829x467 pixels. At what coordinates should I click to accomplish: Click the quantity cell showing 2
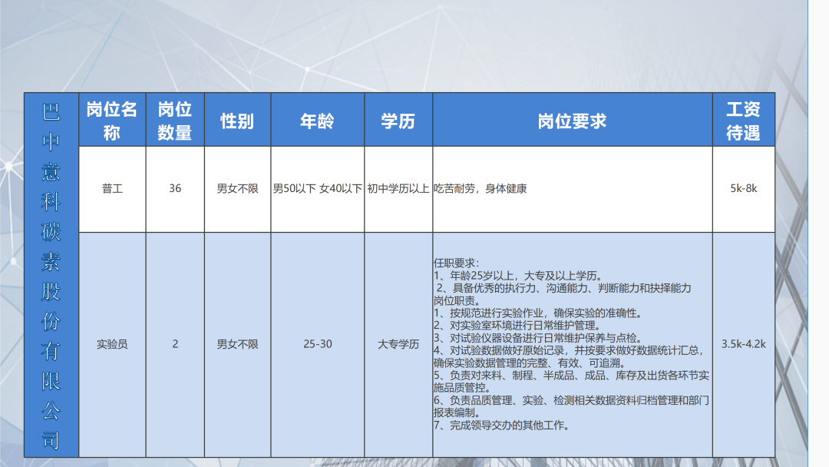[x=175, y=344]
